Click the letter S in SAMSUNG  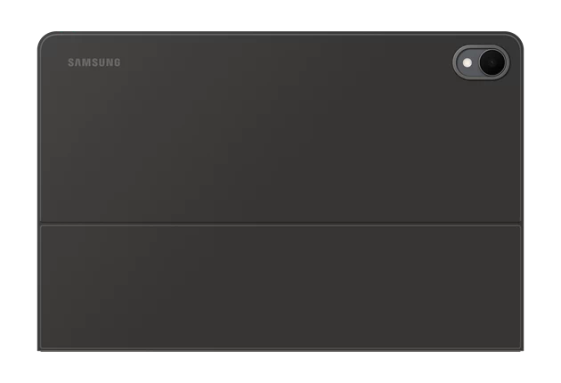tap(71, 62)
